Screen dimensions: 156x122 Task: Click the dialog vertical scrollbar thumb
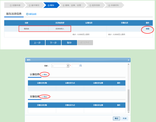click(x=129, y=100)
